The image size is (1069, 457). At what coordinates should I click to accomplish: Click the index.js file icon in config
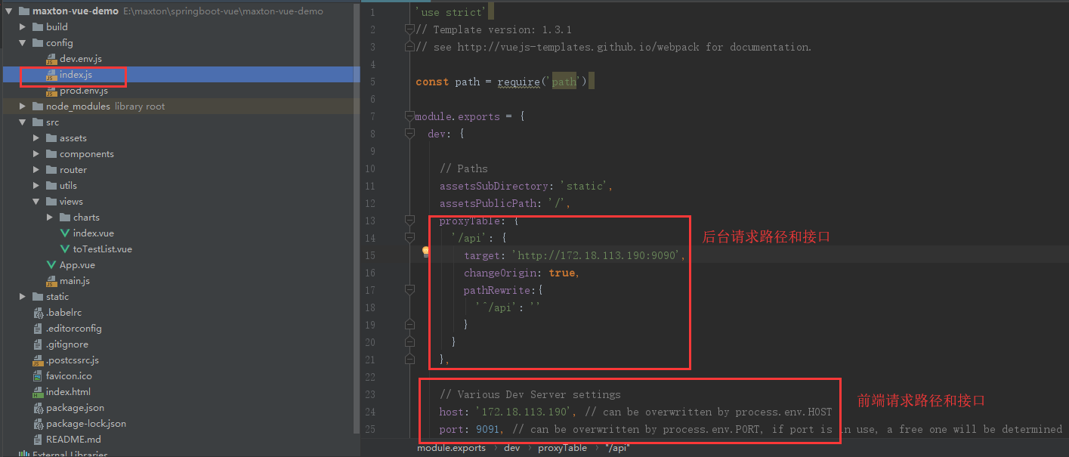tap(51, 75)
